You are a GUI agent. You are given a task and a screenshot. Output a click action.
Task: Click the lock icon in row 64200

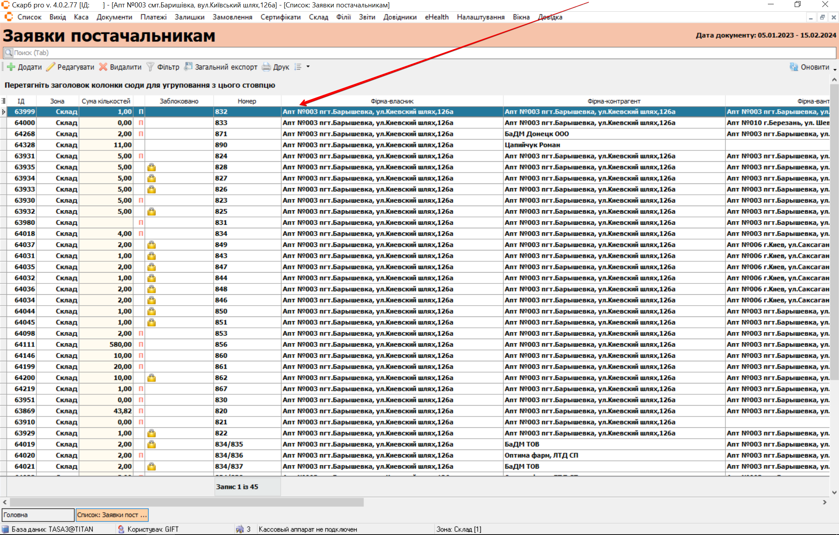[152, 378]
